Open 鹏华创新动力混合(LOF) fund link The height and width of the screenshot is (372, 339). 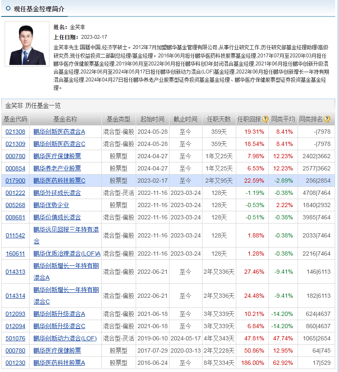(x=65, y=338)
